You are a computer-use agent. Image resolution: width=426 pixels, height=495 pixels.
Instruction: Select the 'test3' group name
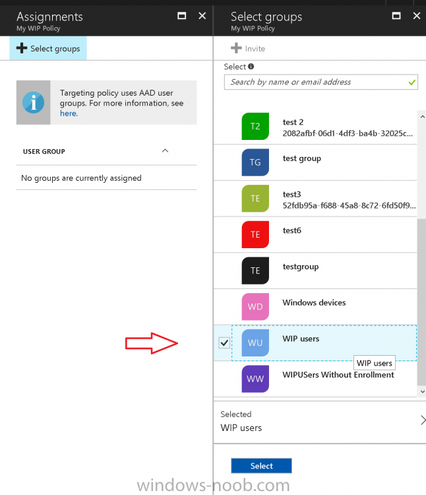click(x=291, y=195)
